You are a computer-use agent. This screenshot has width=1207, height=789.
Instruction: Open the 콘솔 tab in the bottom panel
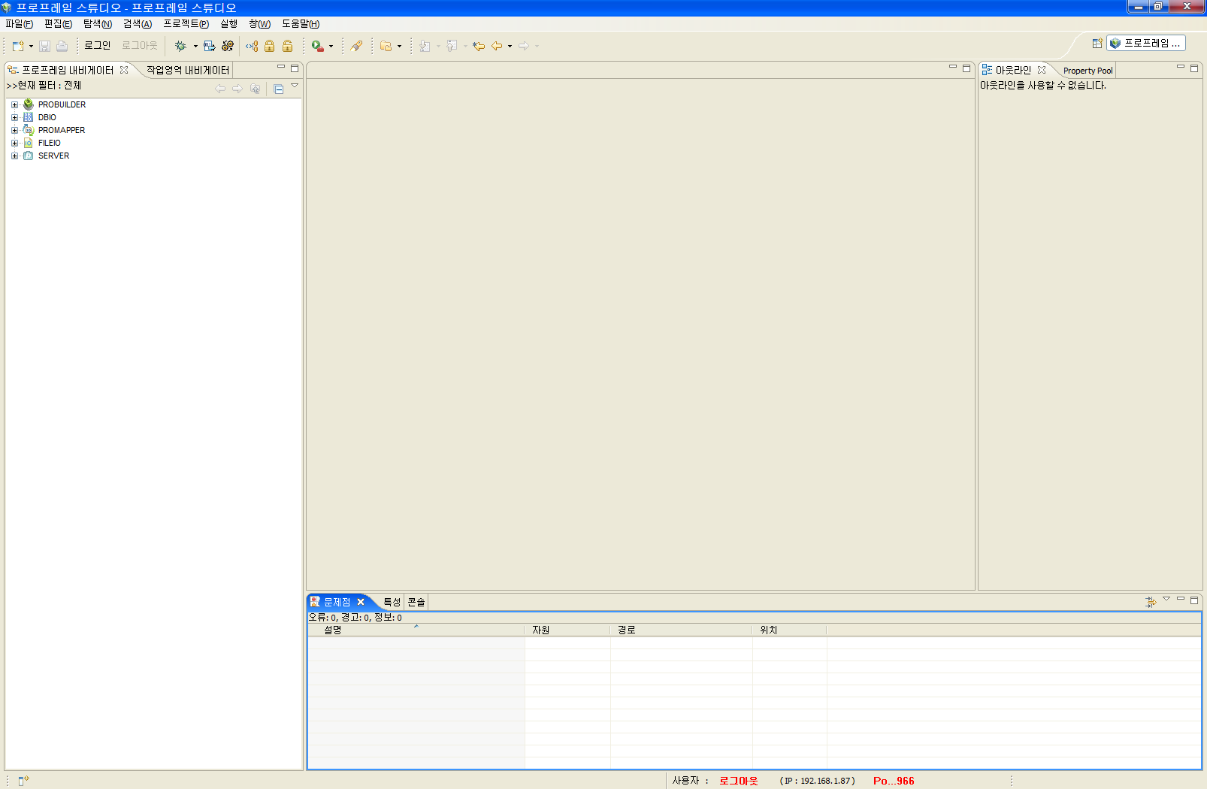click(x=416, y=602)
